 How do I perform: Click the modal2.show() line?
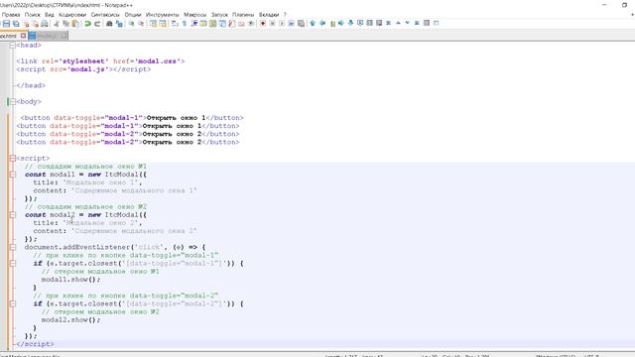point(70,319)
